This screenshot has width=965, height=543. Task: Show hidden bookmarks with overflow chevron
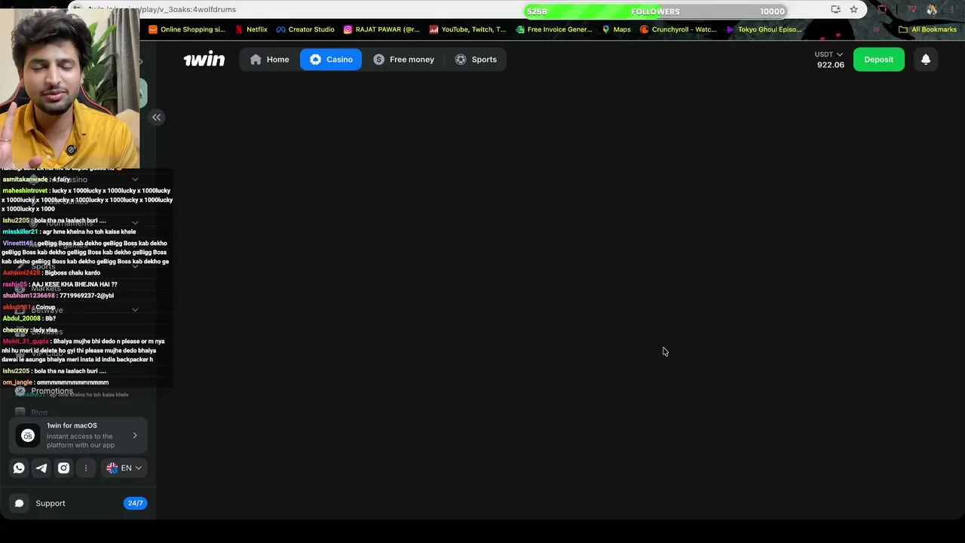click(x=876, y=29)
